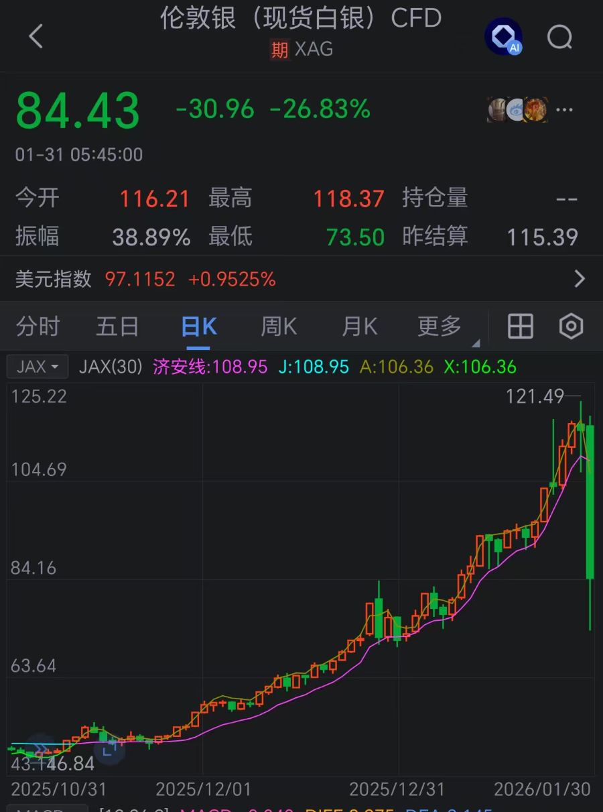Click the chart layout grid icon
Screen dimensions: 603x812
(x=521, y=327)
